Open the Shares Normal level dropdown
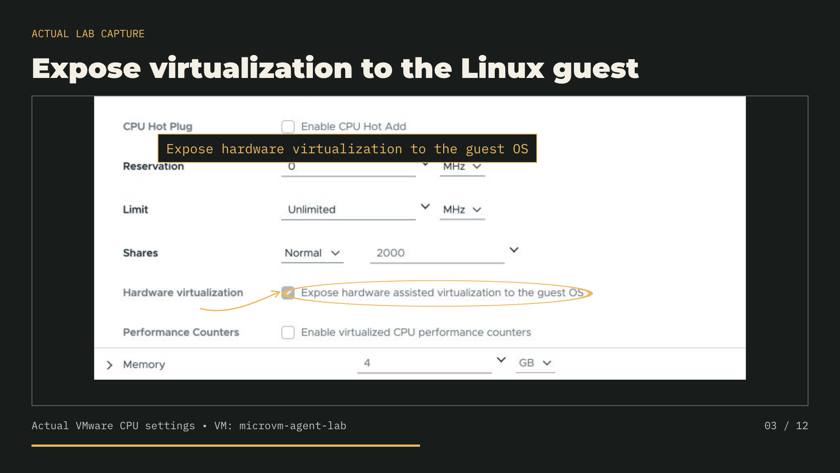 point(312,253)
